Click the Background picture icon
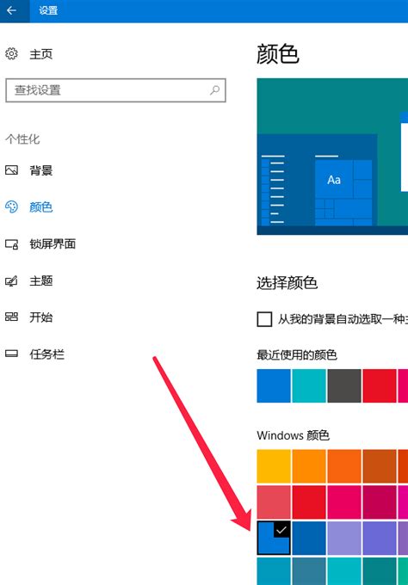408x585 pixels. 11,170
